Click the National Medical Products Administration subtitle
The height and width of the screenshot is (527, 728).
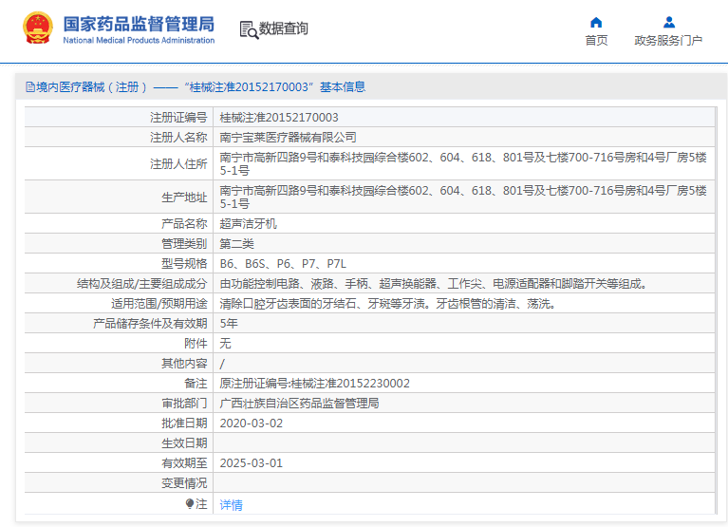139,41
